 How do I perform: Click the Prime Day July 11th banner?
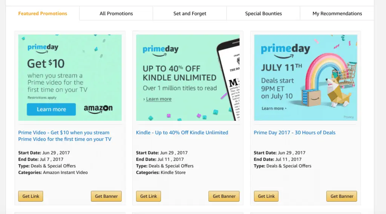tap(305, 77)
